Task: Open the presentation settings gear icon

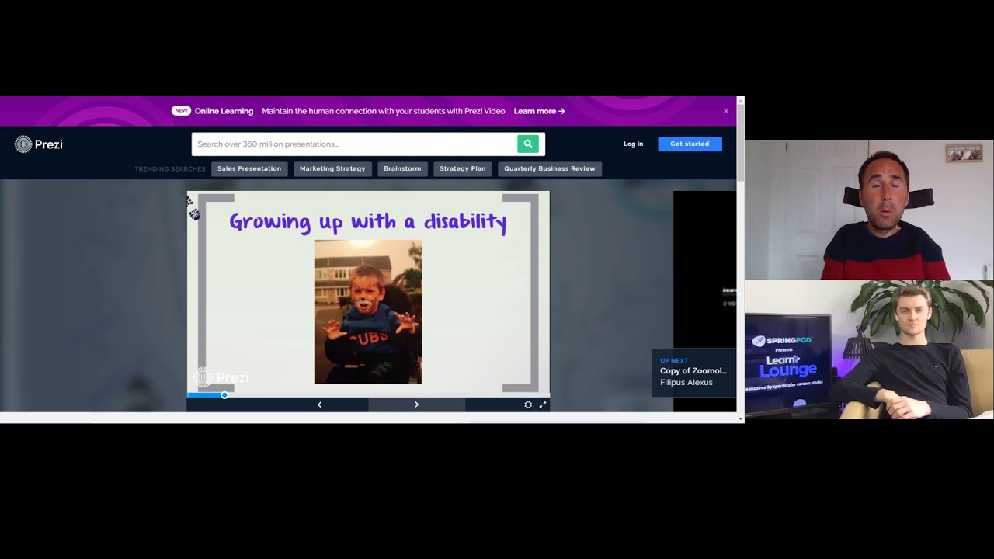Action: 528,404
